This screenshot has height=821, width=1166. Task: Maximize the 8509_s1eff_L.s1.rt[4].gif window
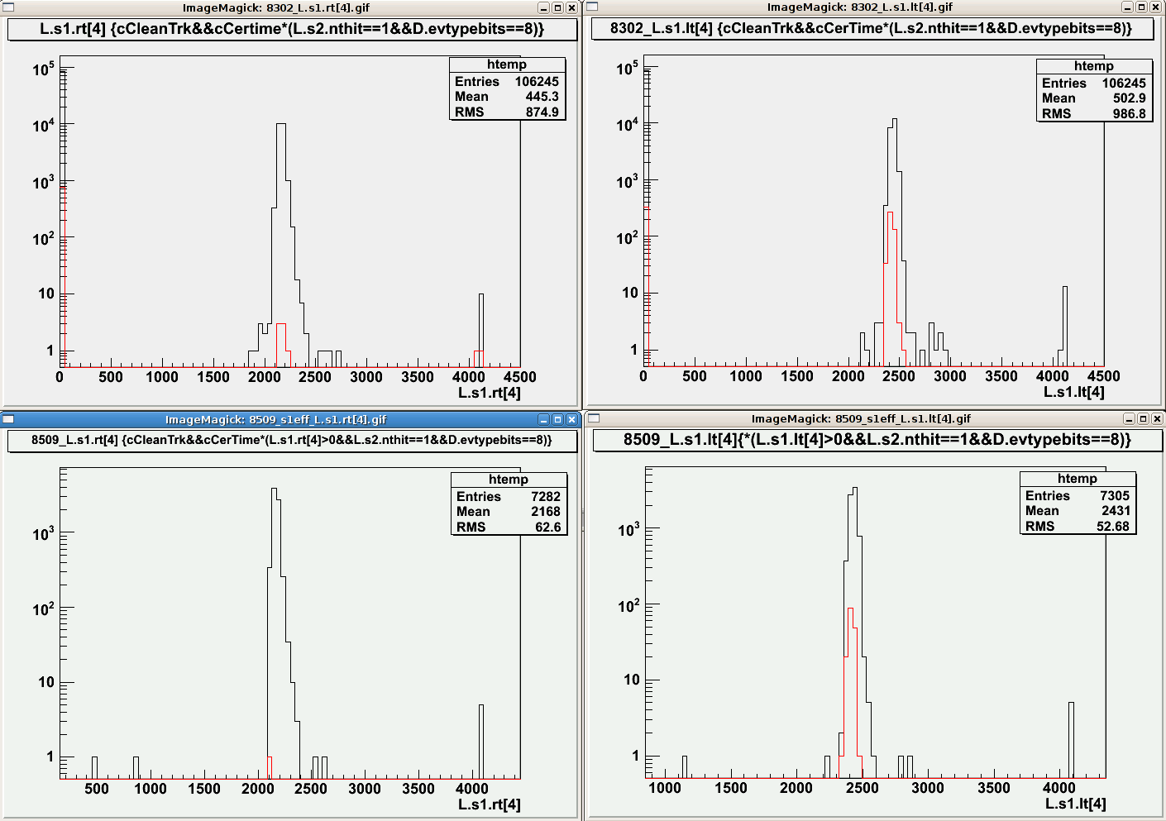pos(557,419)
